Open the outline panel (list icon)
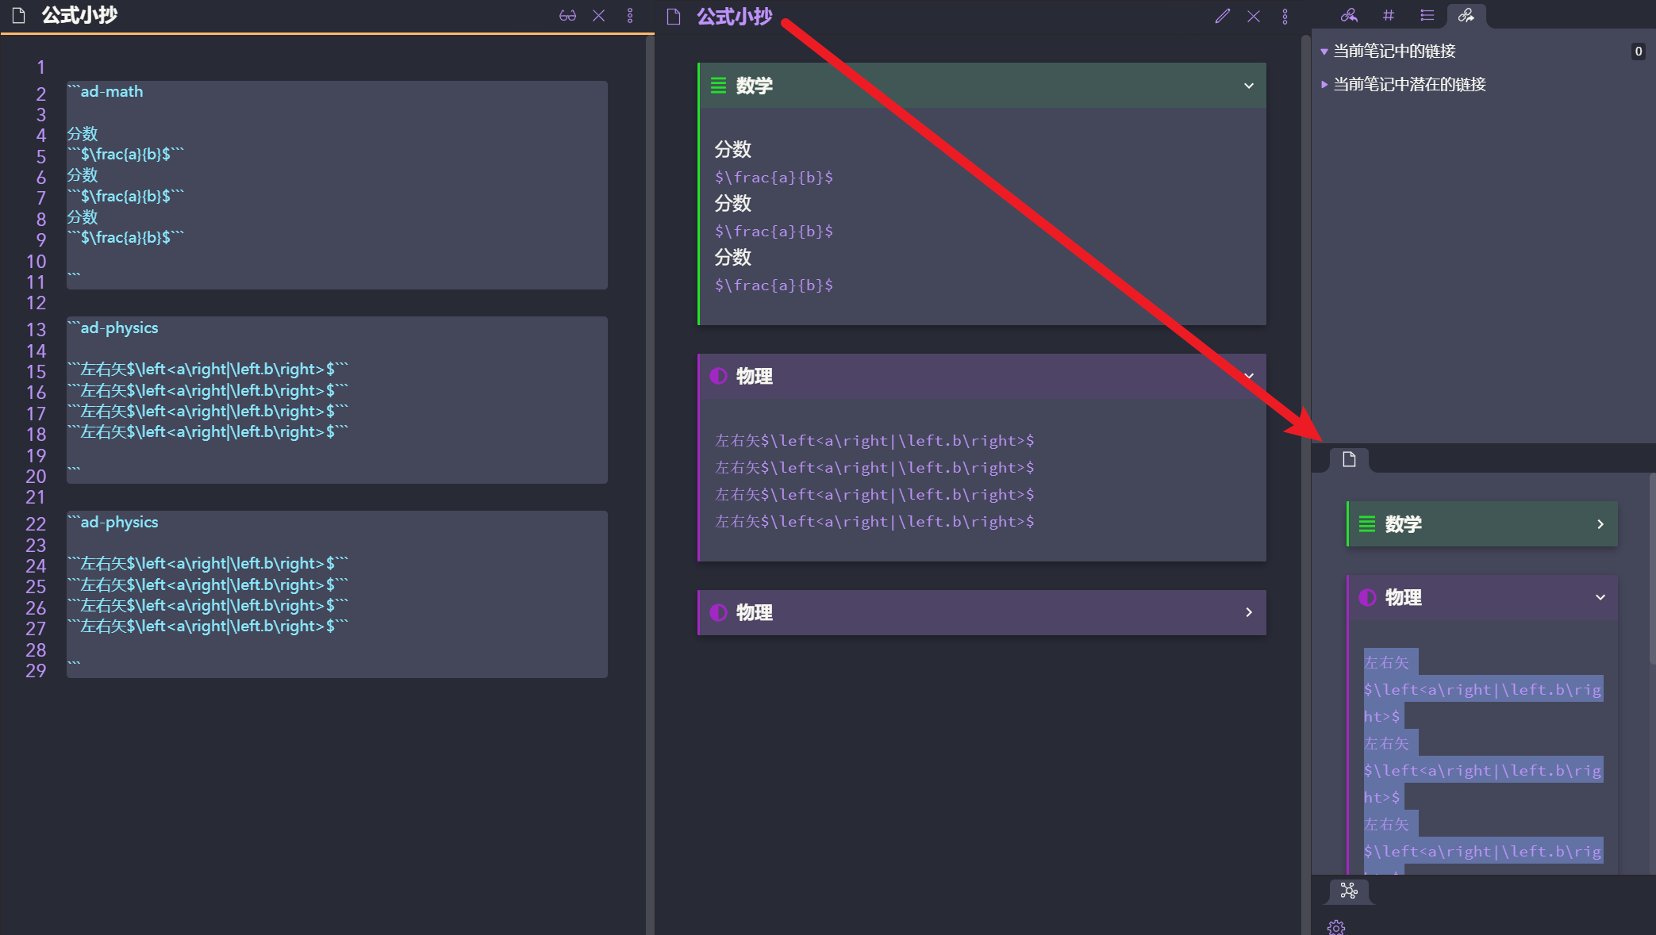The height and width of the screenshot is (935, 1656). (x=1427, y=15)
